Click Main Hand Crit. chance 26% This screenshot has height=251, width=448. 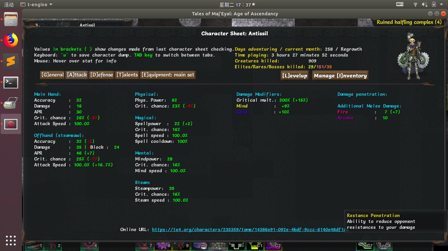tap(67, 118)
